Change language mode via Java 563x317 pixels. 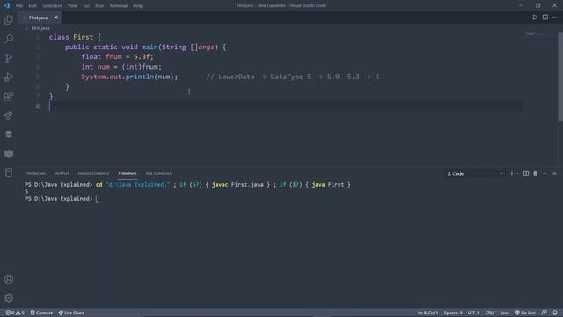[x=505, y=313]
